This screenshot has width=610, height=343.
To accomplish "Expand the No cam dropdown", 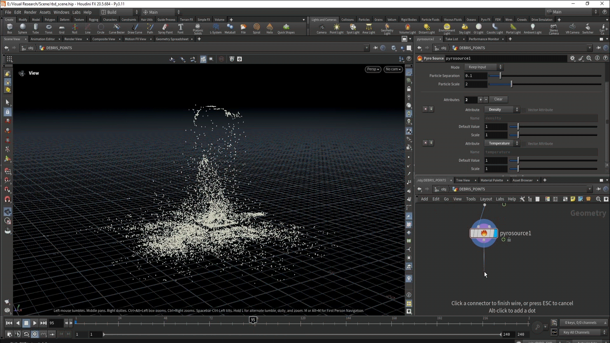I will click(393, 69).
